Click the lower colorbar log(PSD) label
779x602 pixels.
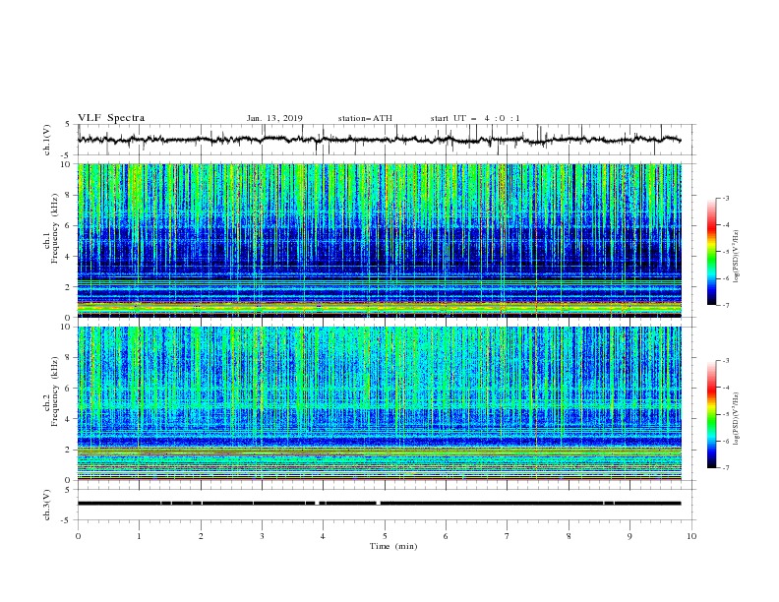(736, 418)
